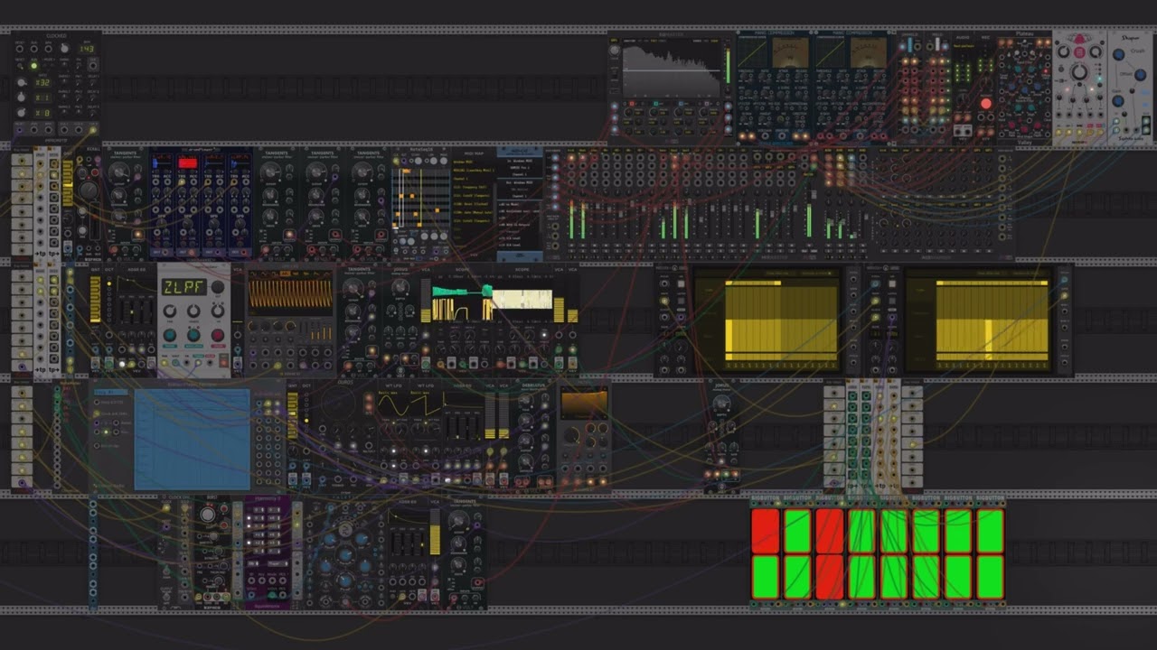Screen dimensions: 1157x650
Task: Click the first teal knob on ZLPF module
Action: [169, 337]
